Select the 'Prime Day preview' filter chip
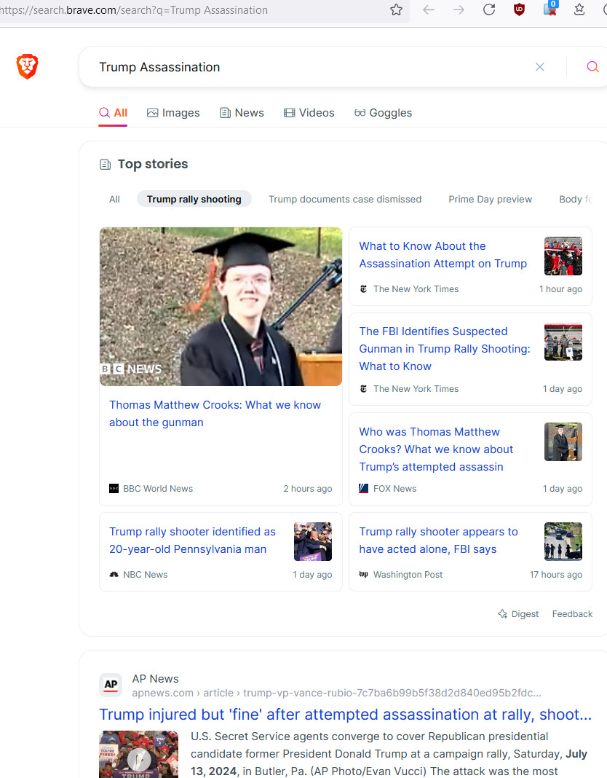Image resolution: width=607 pixels, height=778 pixels. [x=490, y=199]
